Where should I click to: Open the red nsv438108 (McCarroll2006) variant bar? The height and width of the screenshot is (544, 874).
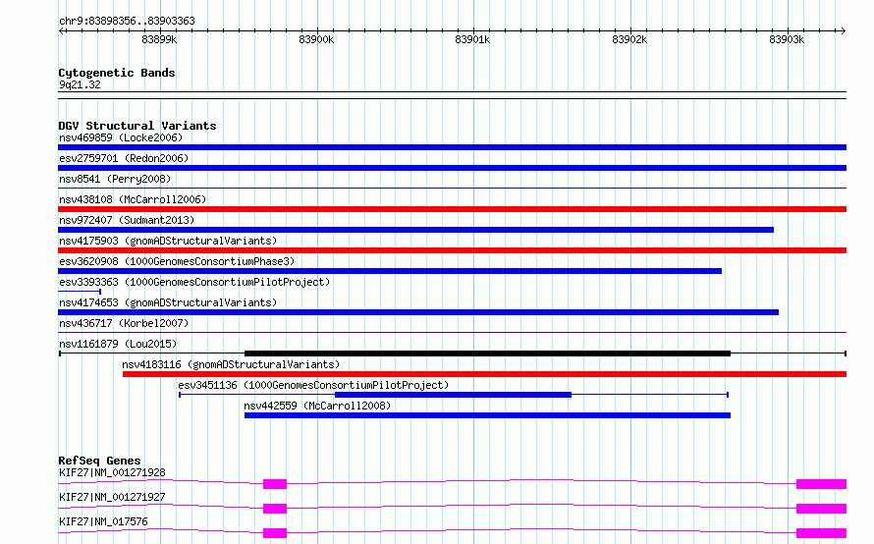[x=452, y=209]
